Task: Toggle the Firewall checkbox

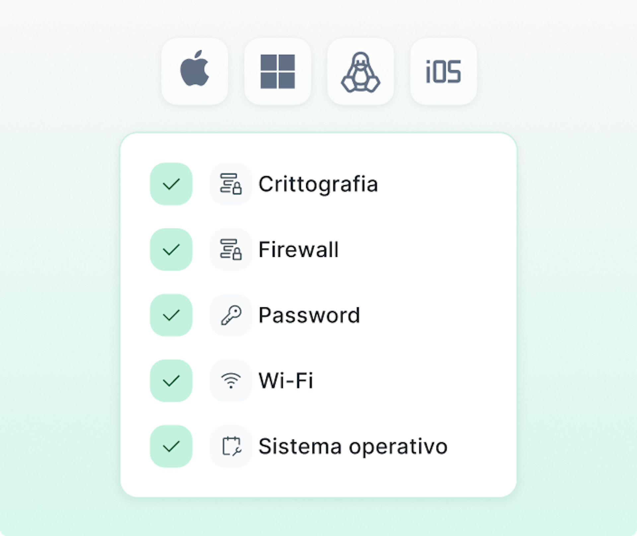Action: click(171, 250)
